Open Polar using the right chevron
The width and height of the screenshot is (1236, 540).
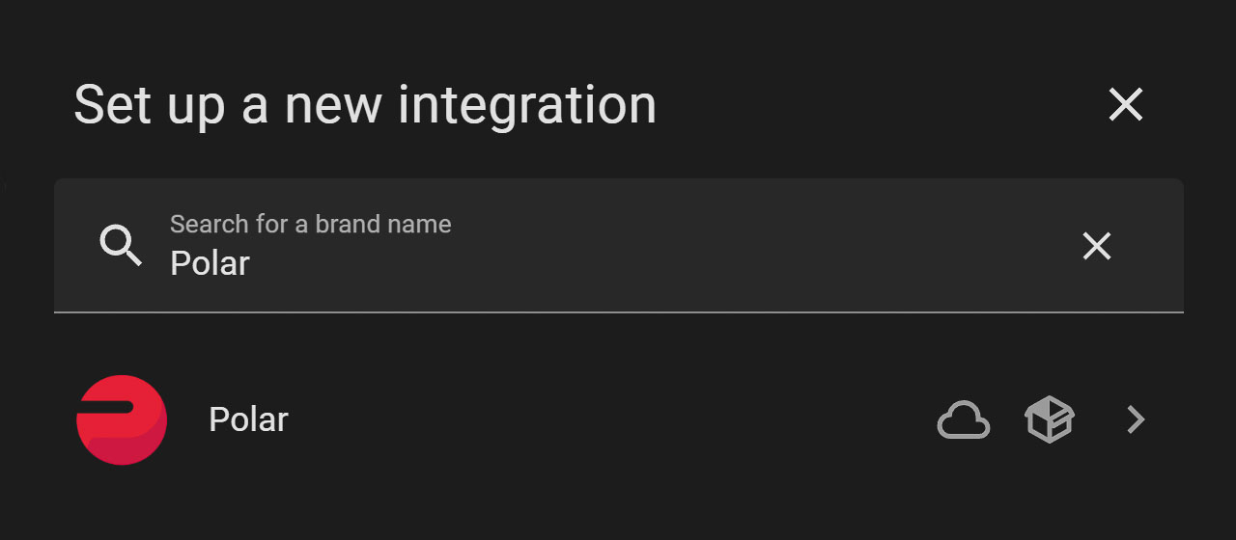click(1137, 419)
